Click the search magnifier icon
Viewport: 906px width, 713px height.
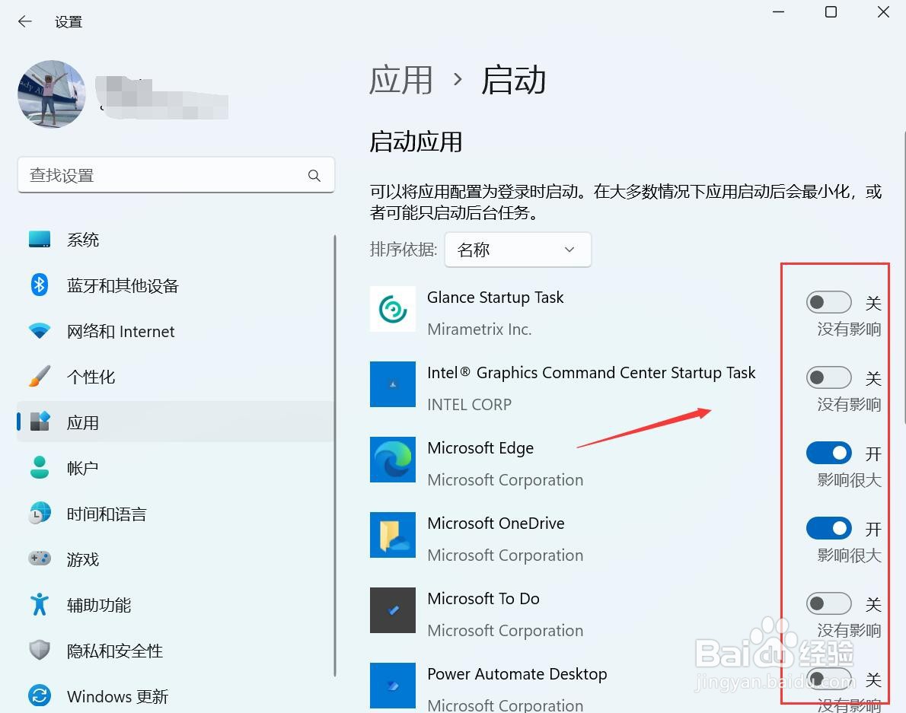click(314, 176)
